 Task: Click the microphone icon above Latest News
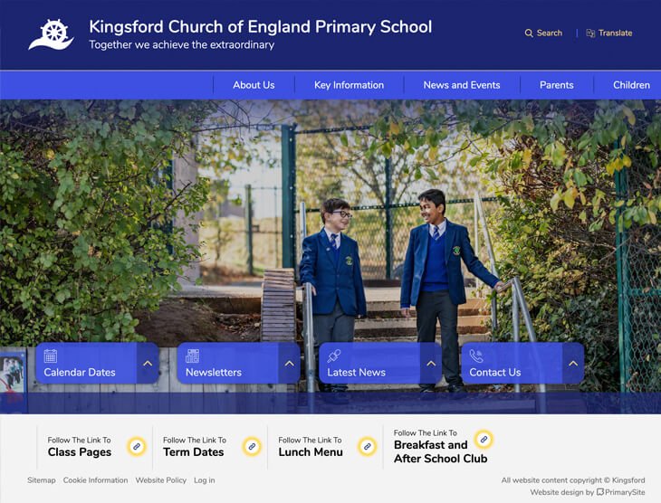pyautogui.click(x=334, y=356)
